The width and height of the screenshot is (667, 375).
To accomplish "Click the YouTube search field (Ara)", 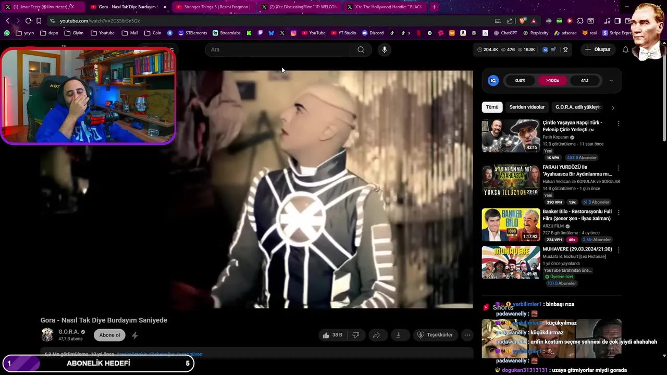I will 278,49.
